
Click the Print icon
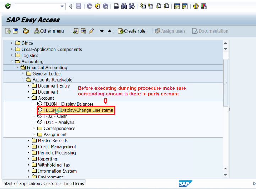coord(116,6)
